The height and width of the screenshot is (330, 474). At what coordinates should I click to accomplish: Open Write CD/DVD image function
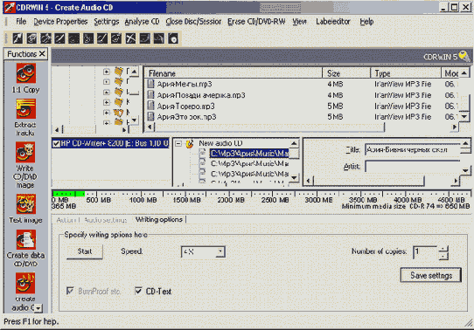[25, 153]
